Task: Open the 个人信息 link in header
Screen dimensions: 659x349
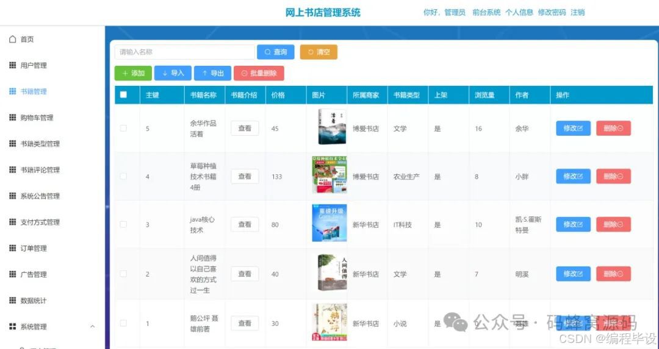Action: pos(519,12)
